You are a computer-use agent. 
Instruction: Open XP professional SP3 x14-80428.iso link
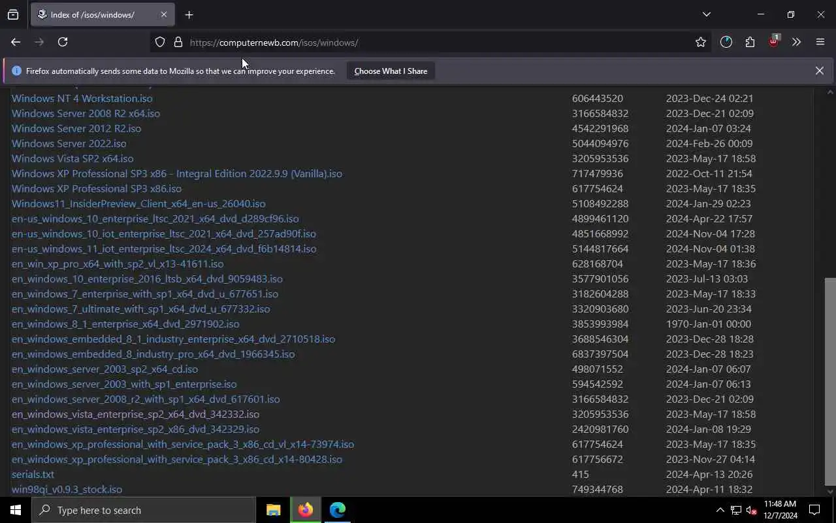(177, 460)
